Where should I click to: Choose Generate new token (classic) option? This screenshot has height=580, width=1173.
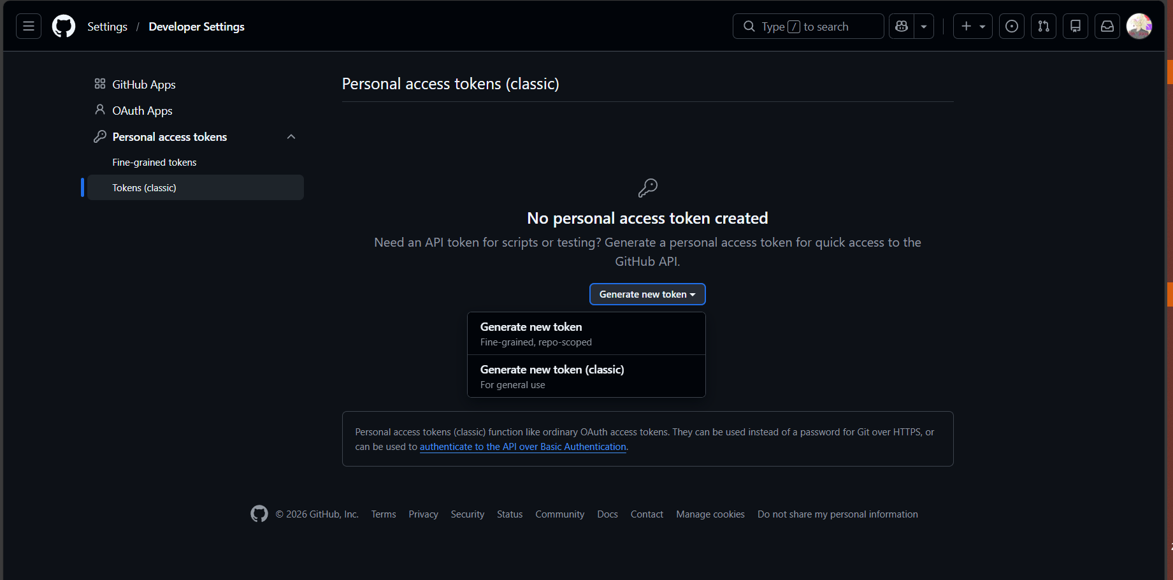[586, 376]
